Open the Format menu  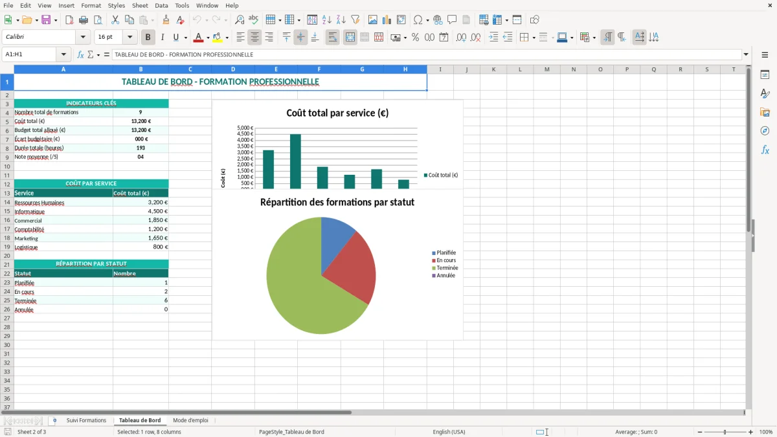pyautogui.click(x=91, y=5)
